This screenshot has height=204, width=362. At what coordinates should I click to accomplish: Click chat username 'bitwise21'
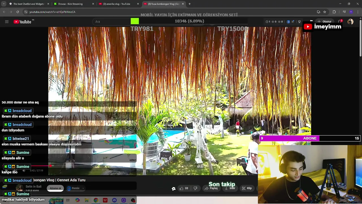pos(21,139)
